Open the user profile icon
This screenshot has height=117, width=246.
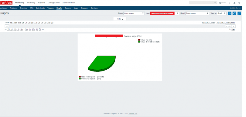[234, 3]
